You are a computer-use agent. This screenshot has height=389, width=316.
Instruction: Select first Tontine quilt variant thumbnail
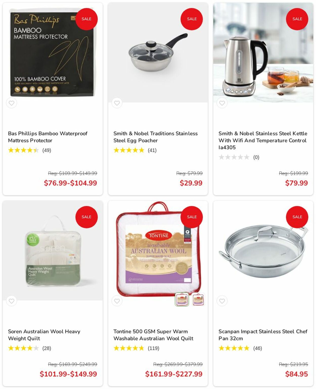pos(182,300)
